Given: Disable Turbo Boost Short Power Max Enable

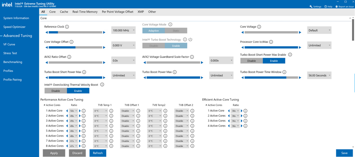Looking at the screenshot, I should pyautogui.click(x=252, y=61).
